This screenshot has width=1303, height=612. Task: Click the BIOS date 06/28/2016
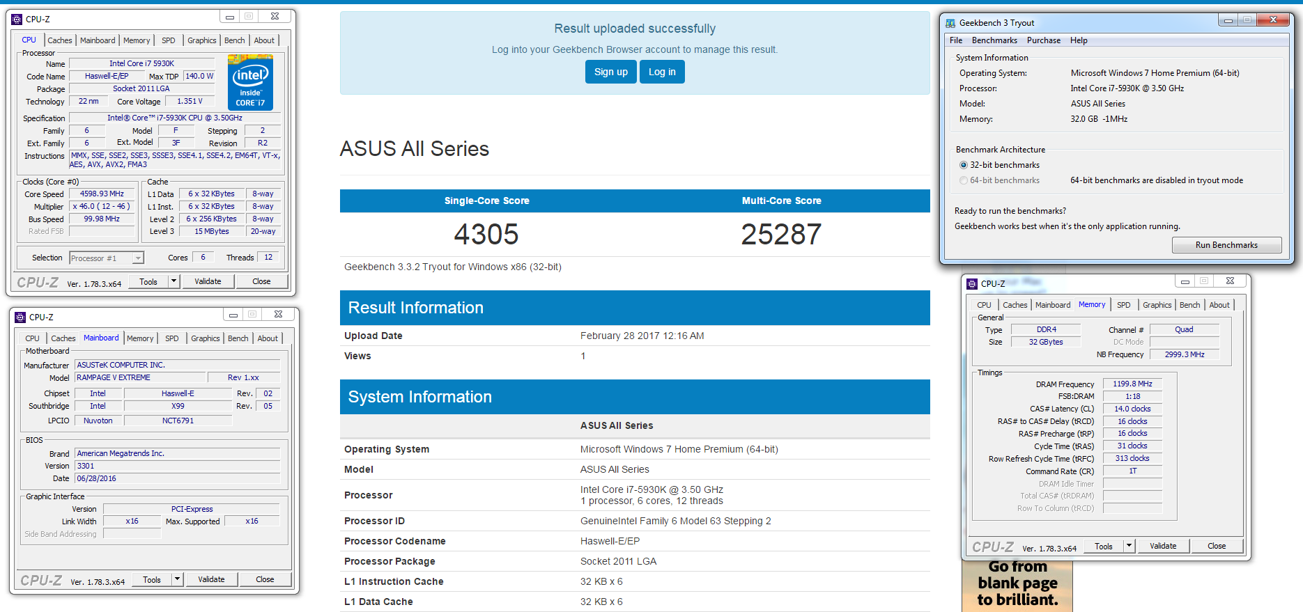[178, 478]
